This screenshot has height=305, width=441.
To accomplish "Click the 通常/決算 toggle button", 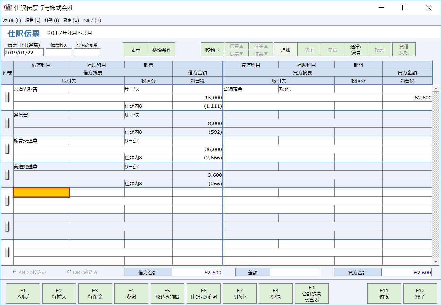I will pos(355,49).
